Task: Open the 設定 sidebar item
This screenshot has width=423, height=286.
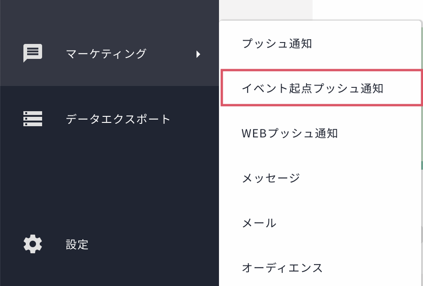Action: pyautogui.click(x=77, y=244)
